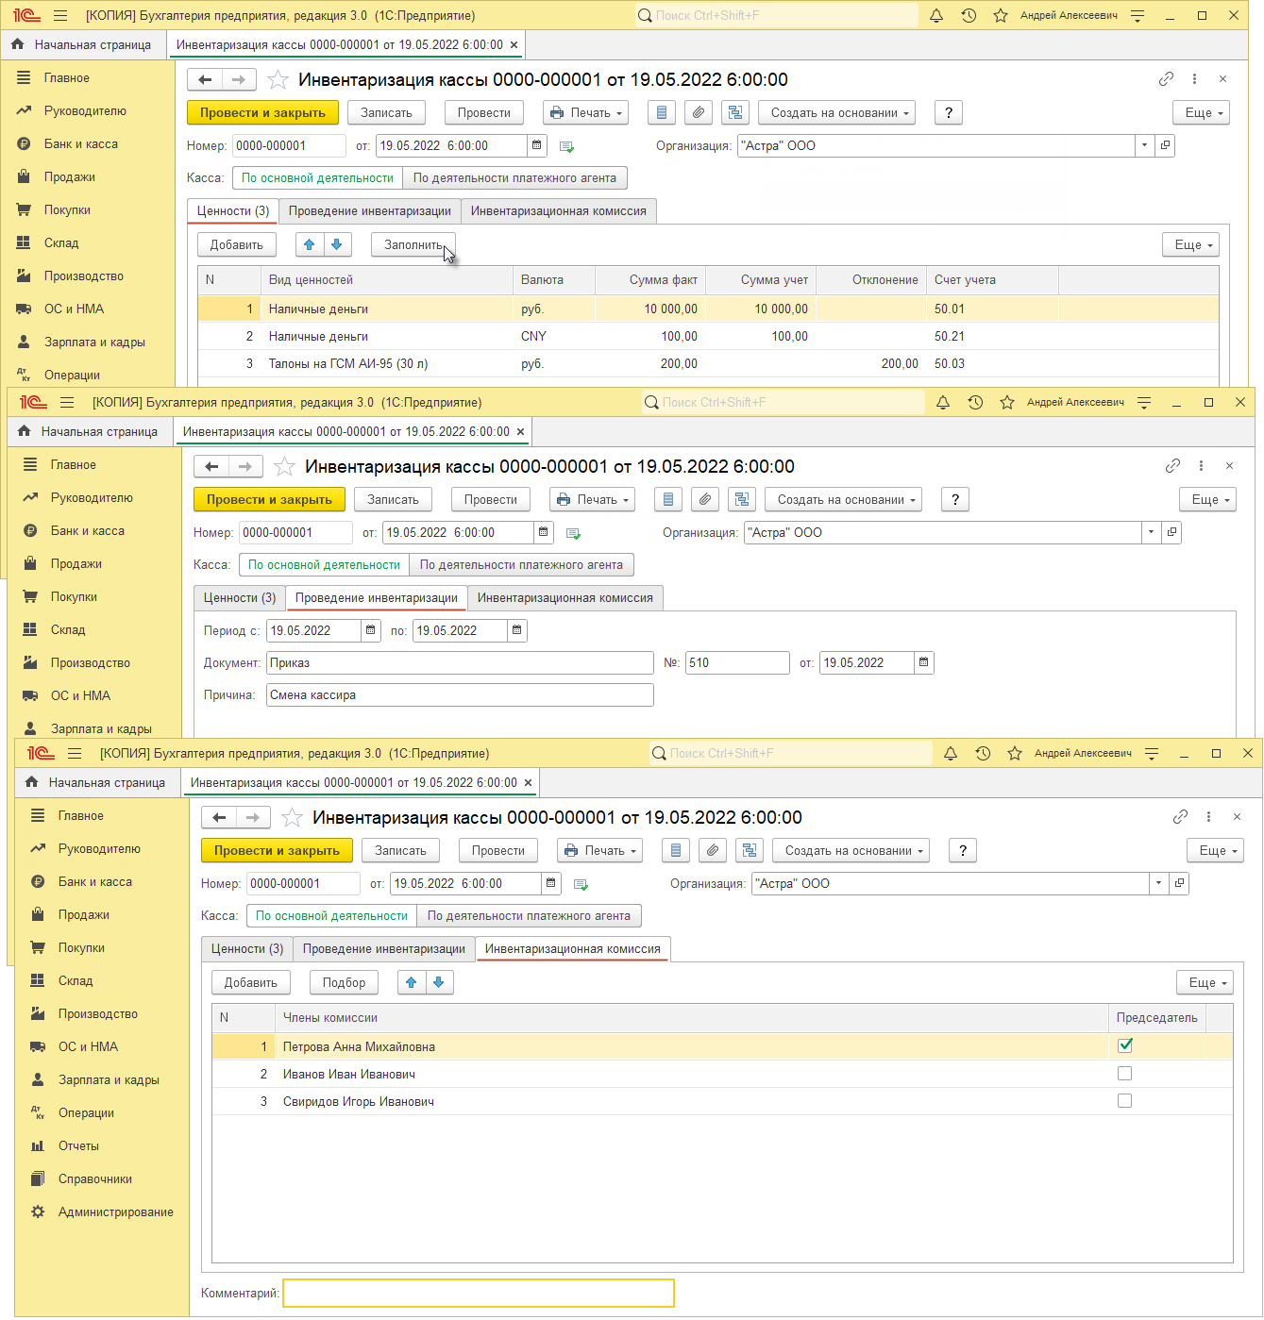Image resolution: width=1264 pixels, height=1320 pixels.
Task: Expand the Организация dropdown arrow in the top window
Action: (x=1145, y=145)
